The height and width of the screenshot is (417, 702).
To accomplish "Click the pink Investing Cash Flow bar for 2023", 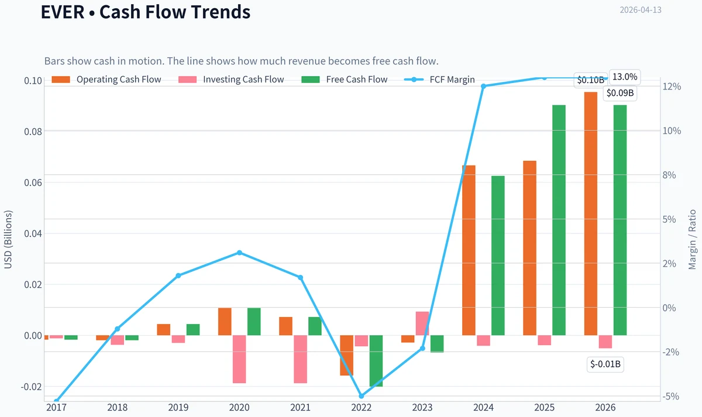I will 422,323.
